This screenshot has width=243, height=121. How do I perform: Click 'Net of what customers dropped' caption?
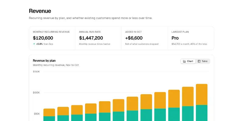[142, 44]
